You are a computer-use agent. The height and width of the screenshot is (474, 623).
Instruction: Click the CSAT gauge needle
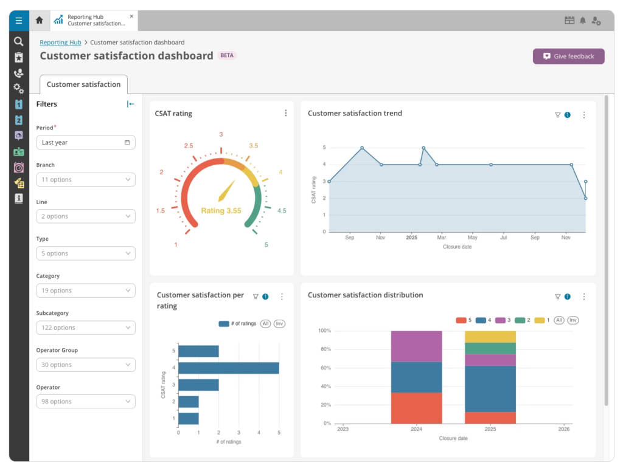tap(228, 191)
